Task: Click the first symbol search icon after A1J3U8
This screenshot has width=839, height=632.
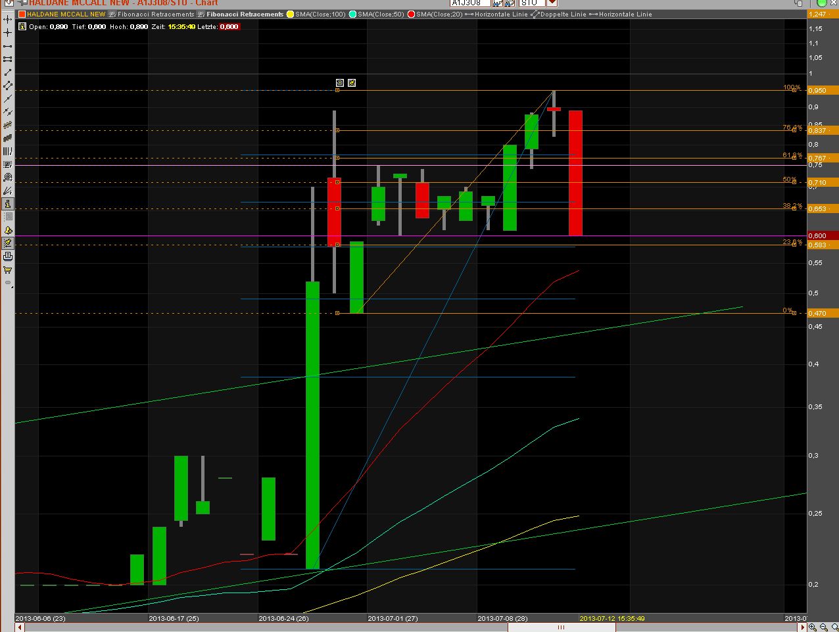Action: (x=498, y=3)
